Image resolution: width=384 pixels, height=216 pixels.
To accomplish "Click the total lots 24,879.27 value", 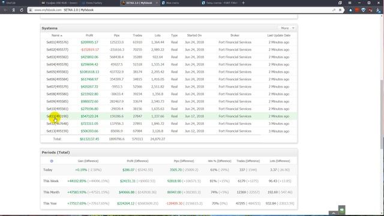I will 157,139.
